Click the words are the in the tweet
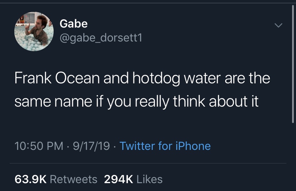This screenshot has height=191, width=296. click(x=247, y=79)
